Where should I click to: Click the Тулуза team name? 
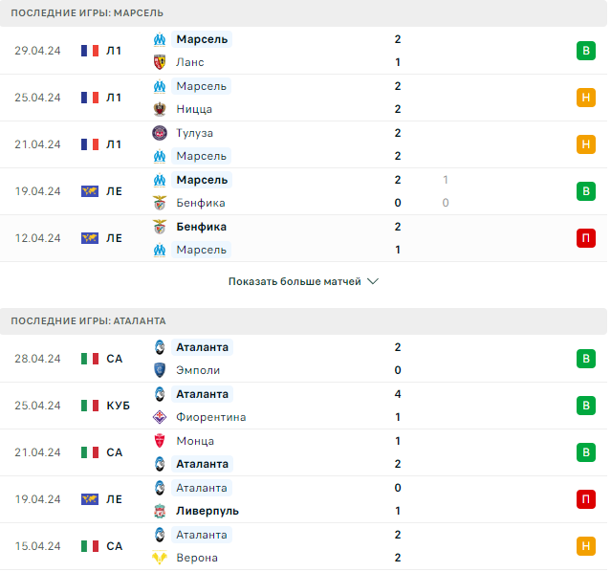tap(194, 133)
